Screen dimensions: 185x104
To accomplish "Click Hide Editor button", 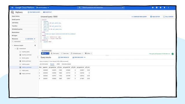I will (155, 17).
